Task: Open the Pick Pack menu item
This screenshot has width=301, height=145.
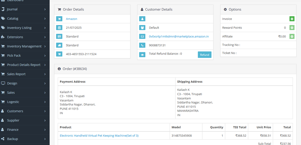Action: click(24, 55)
